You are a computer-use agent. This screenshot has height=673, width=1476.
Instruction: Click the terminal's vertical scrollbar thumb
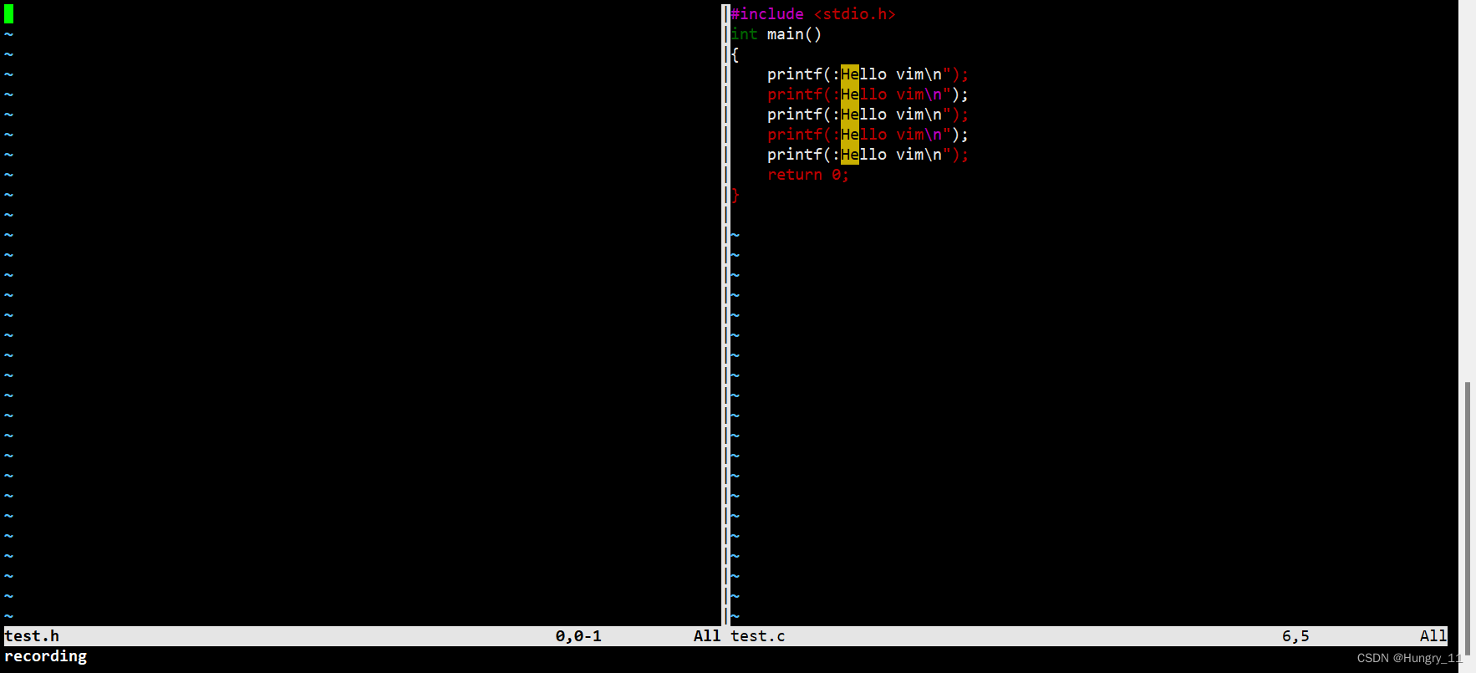click(1467, 517)
